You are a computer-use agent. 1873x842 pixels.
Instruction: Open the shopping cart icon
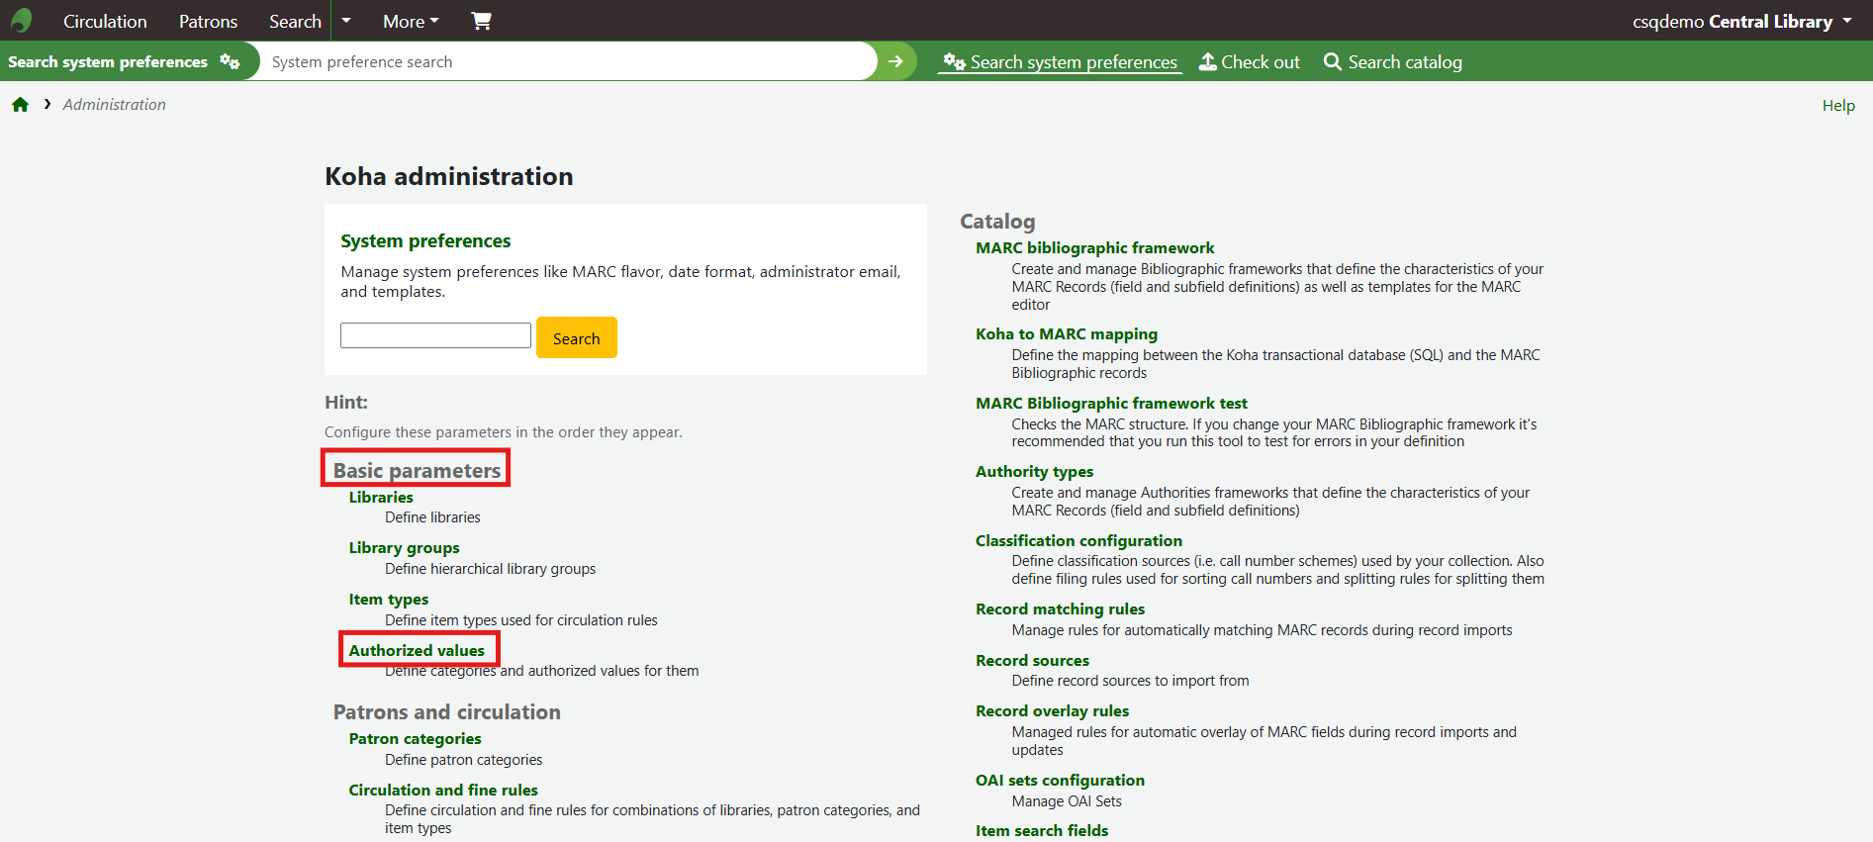pos(481,21)
